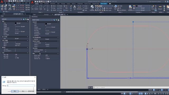Click the Leader tool
Screen dimensions: 169x95
coord(85,8)
